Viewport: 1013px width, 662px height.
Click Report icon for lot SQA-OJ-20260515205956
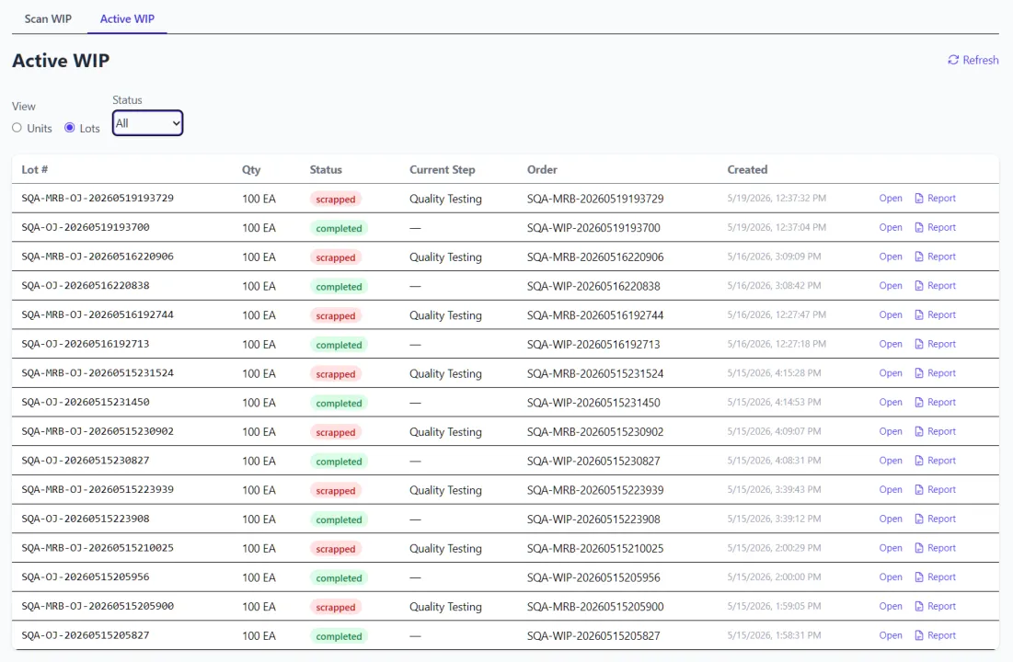(918, 576)
